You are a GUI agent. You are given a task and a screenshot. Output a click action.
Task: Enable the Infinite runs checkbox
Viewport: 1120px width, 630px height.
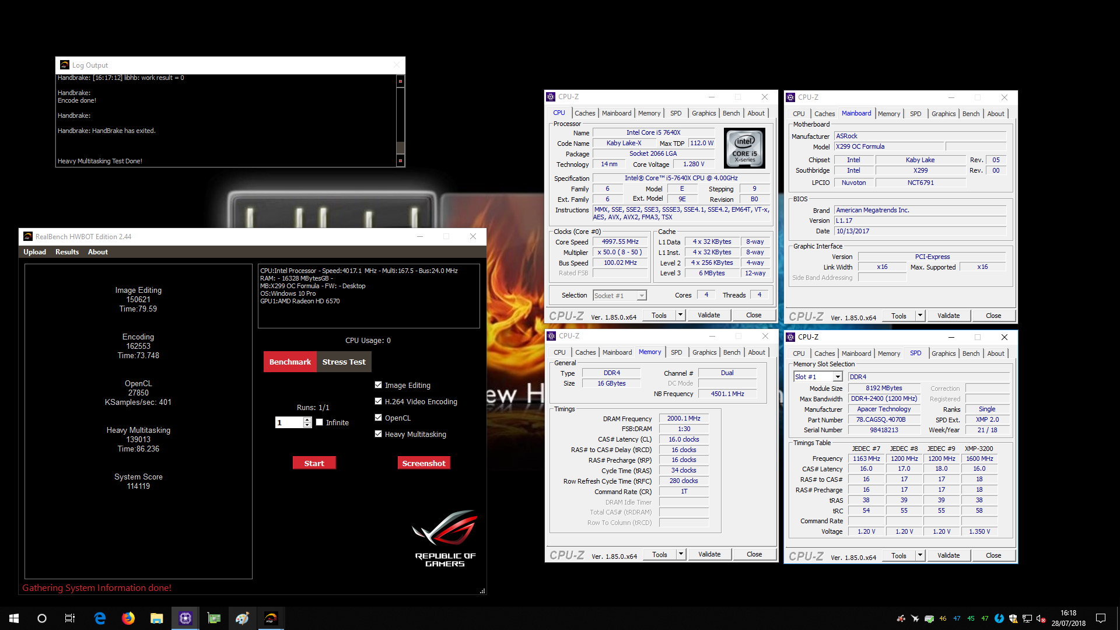tap(319, 422)
